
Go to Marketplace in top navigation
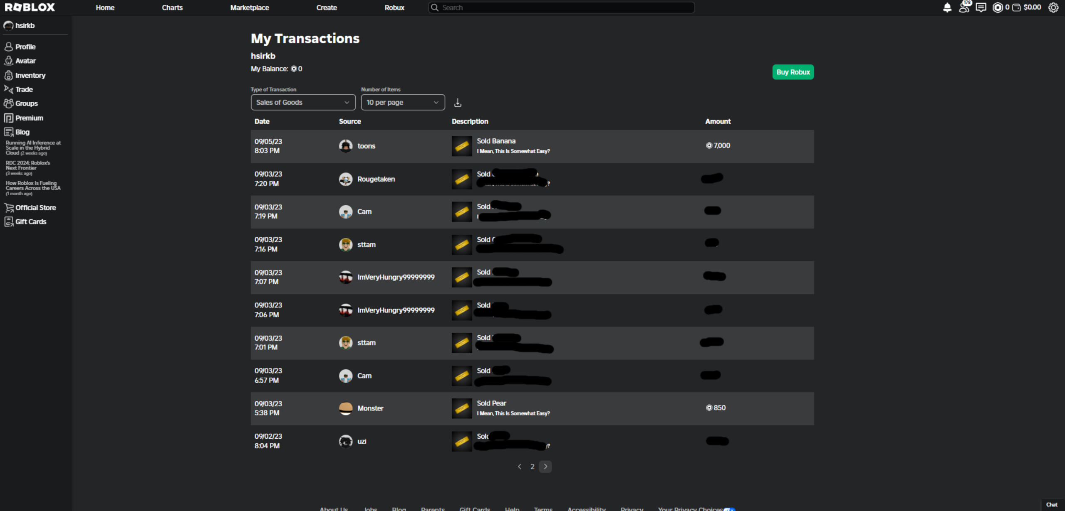pos(250,7)
